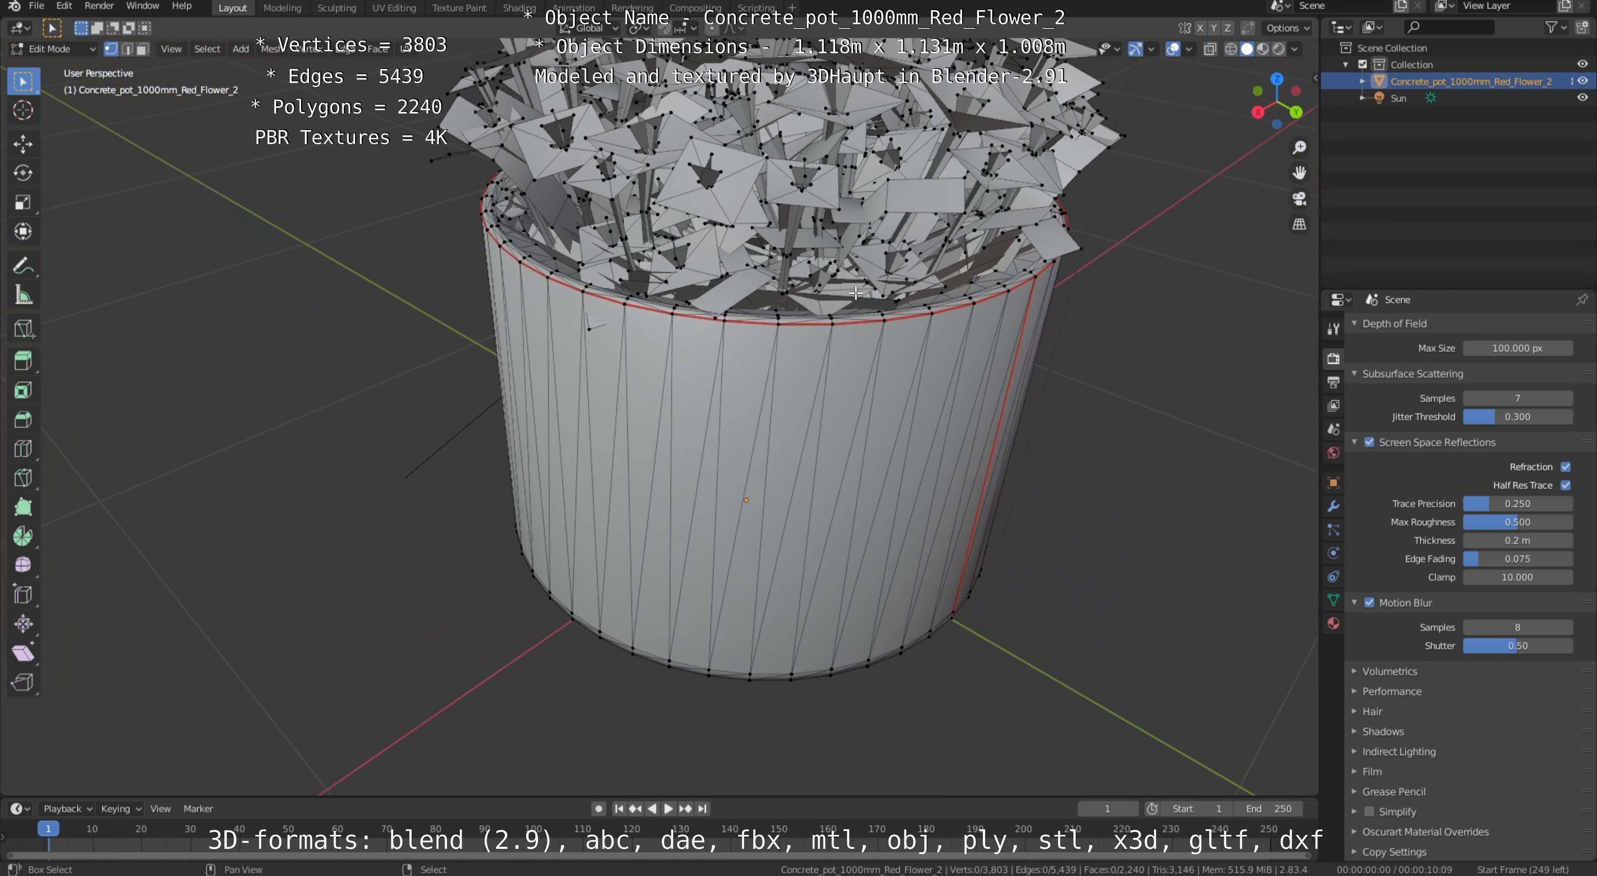Toggle camera view icon
The width and height of the screenshot is (1597, 876).
pos(1299,199)
